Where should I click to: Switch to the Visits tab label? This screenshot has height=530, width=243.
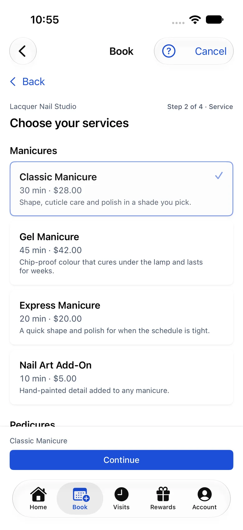121,507
